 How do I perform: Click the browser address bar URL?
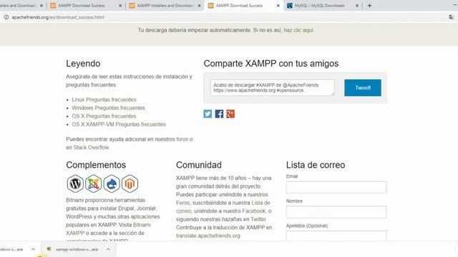click(58, 17)
